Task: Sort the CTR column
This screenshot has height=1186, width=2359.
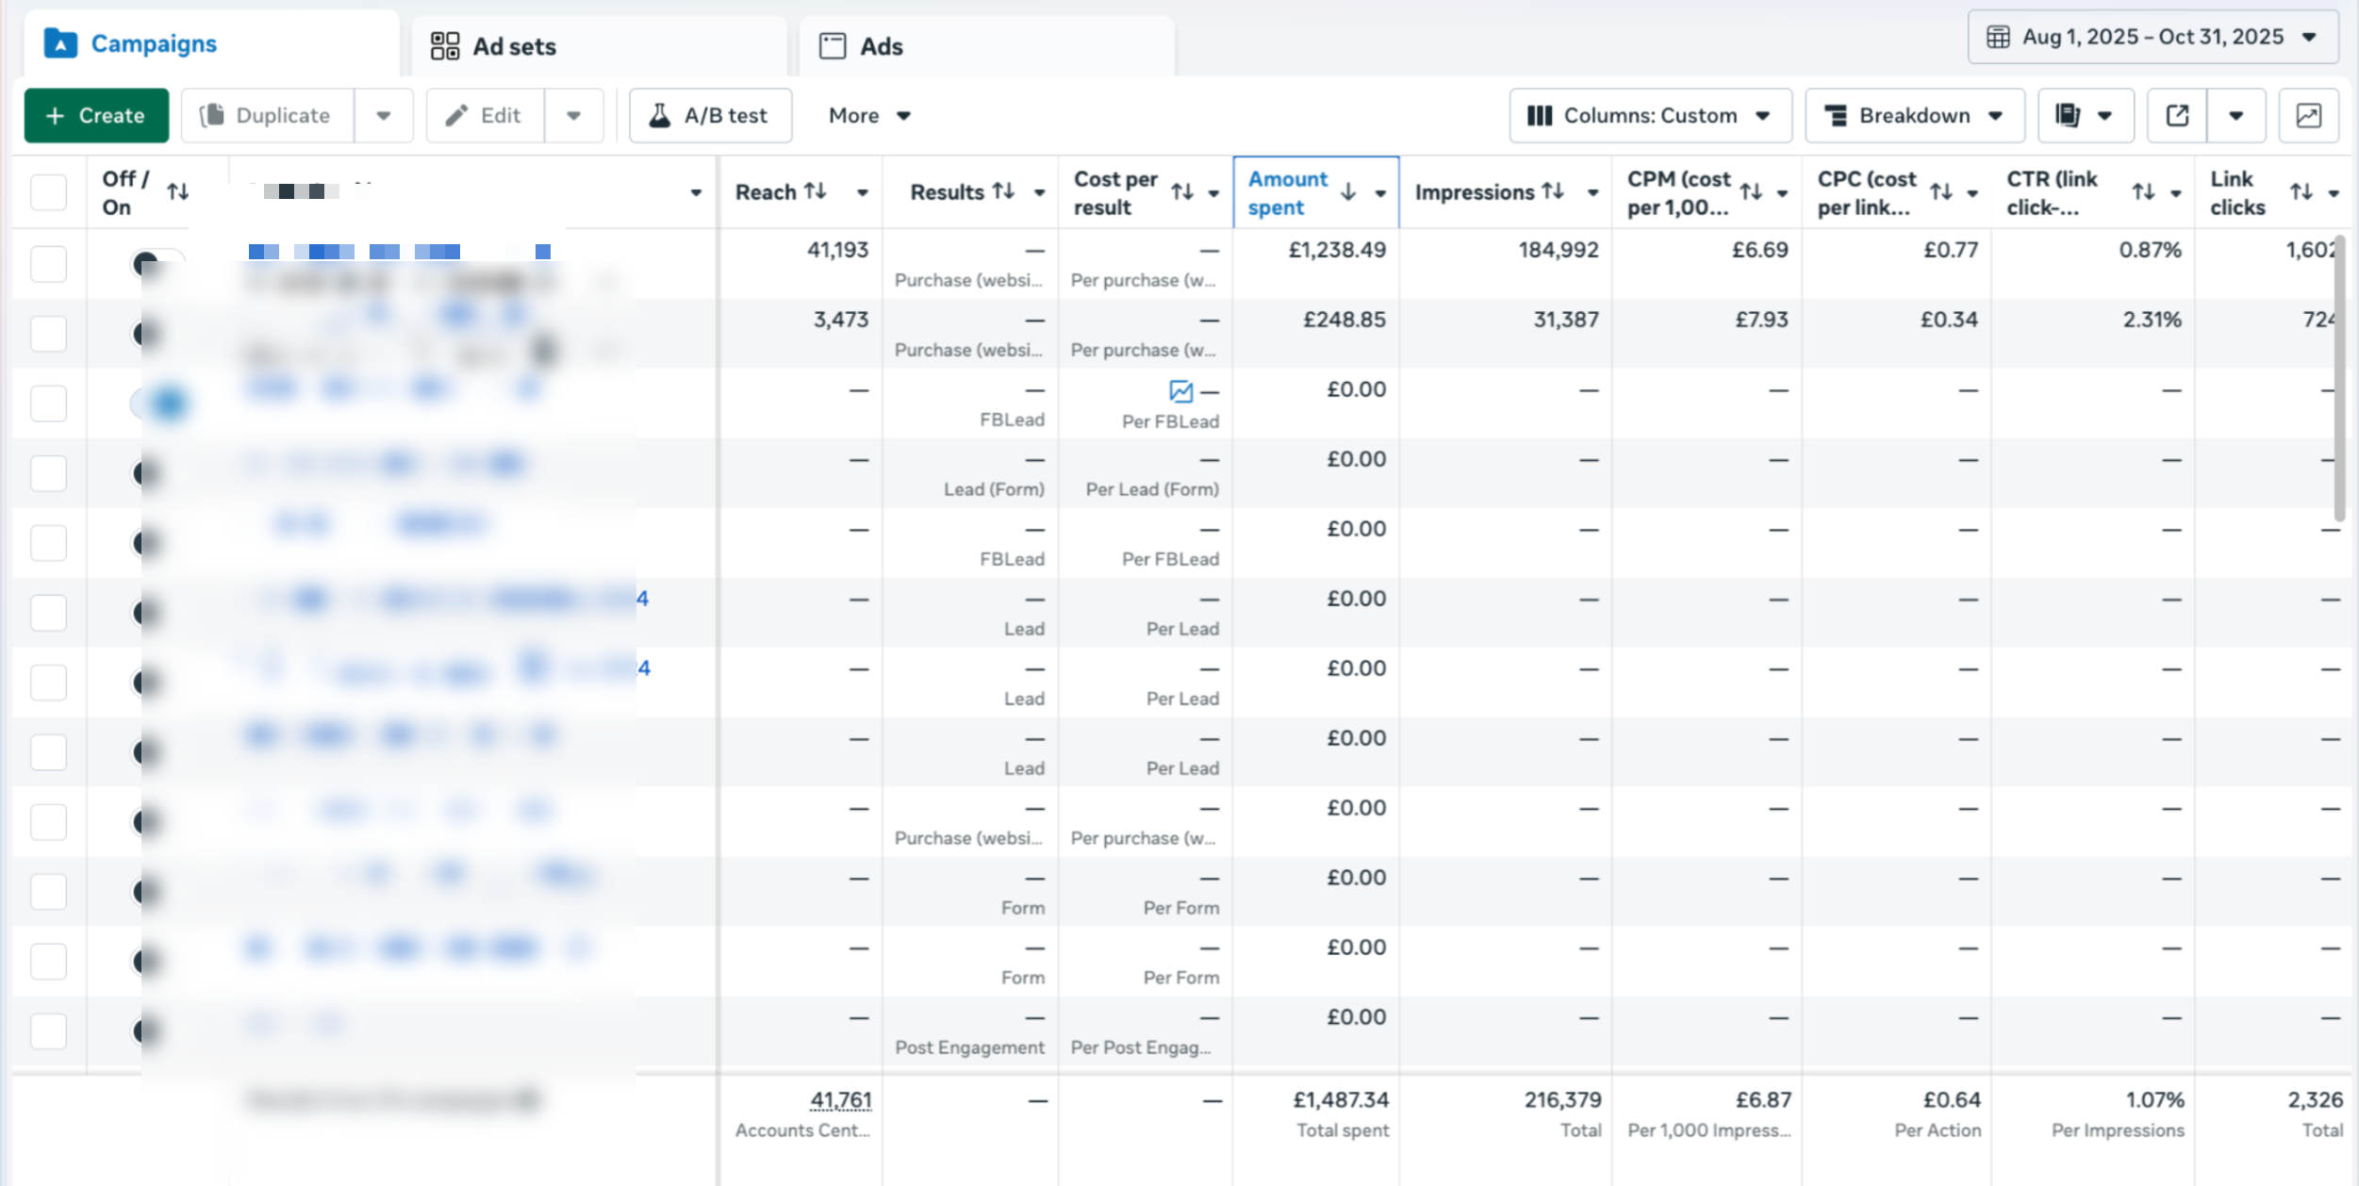Action: [2144, 192]
